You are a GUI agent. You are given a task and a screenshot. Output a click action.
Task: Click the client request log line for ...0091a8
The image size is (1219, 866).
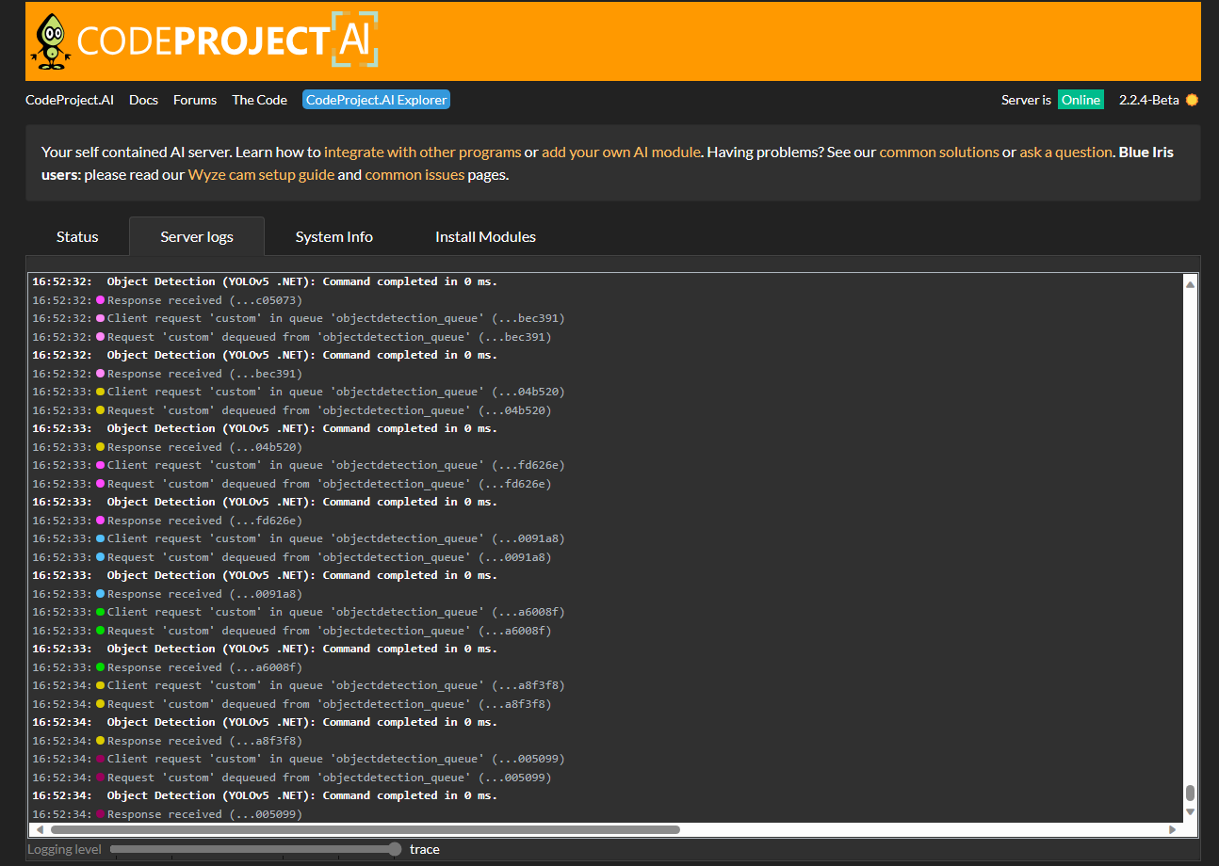pyautogui.click(x=299, y=538)
